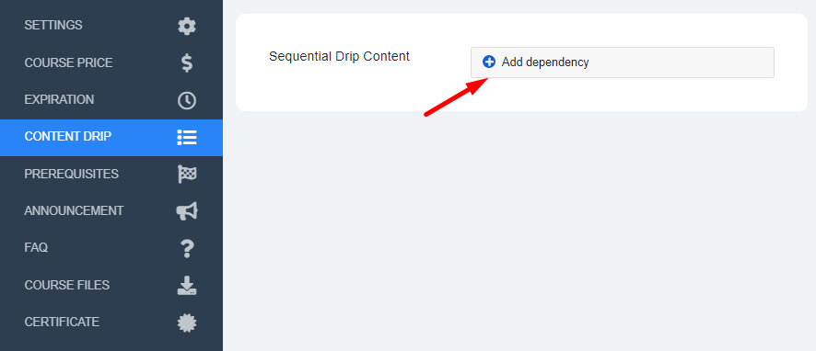Click the question mark FAQ icon
Image resolution: width=816 pixels, height=351 pixels.
(x=187, y=248)
